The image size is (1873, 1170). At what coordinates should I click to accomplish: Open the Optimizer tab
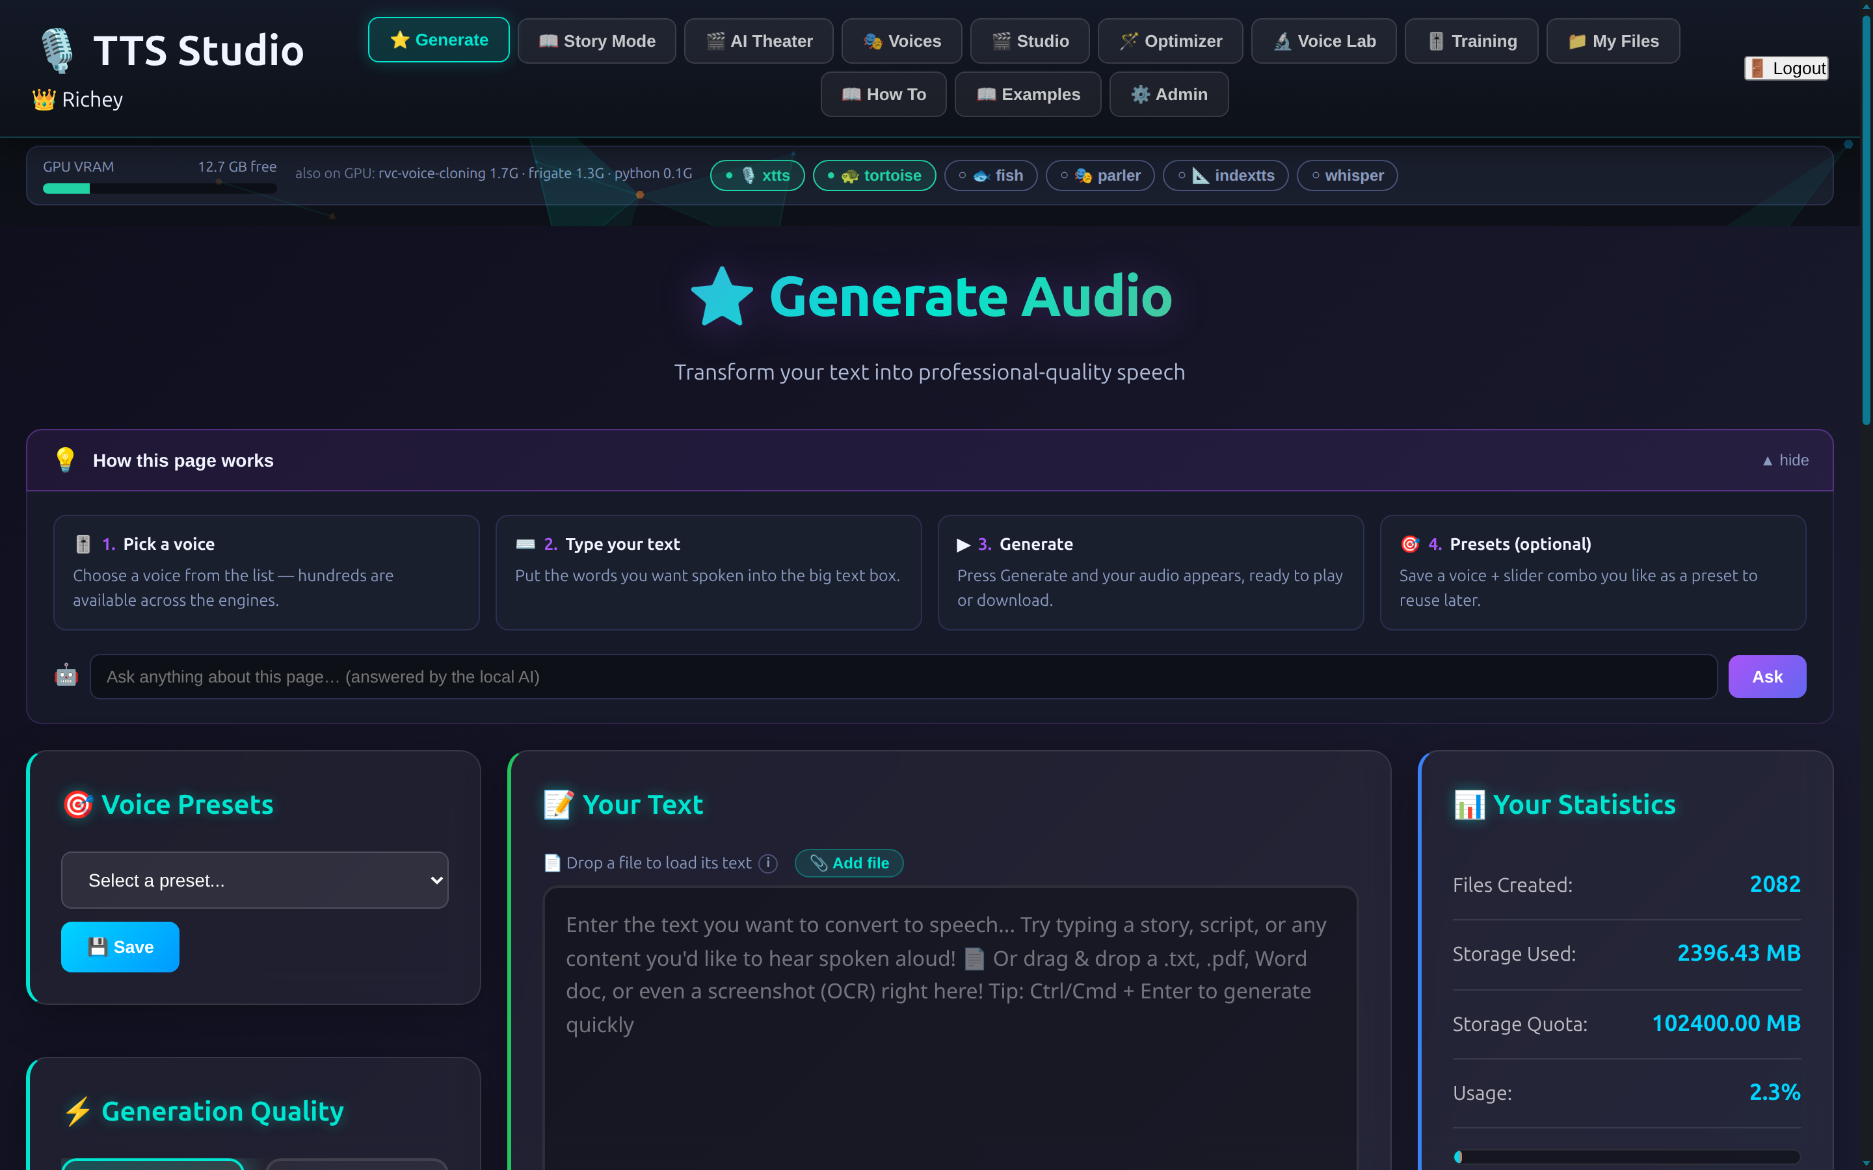click(x=1170, y=41)
